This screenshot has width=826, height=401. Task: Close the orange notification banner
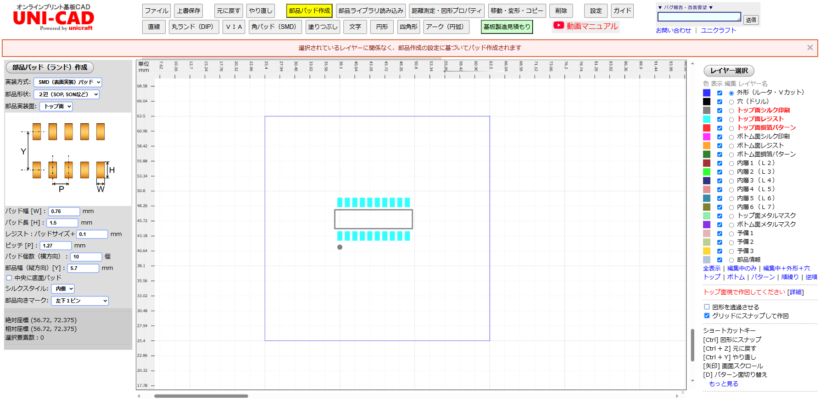tap(809, 48)
